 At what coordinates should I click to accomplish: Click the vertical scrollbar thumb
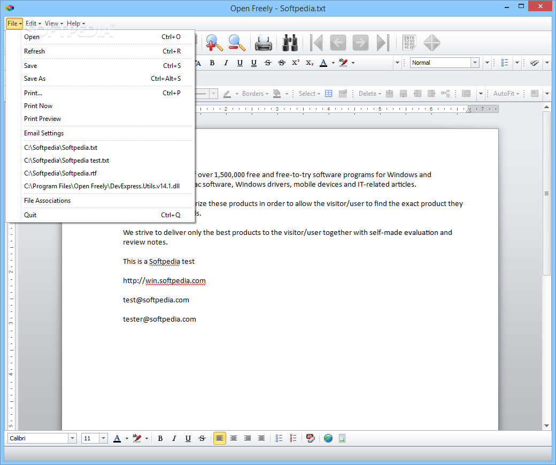546,194
